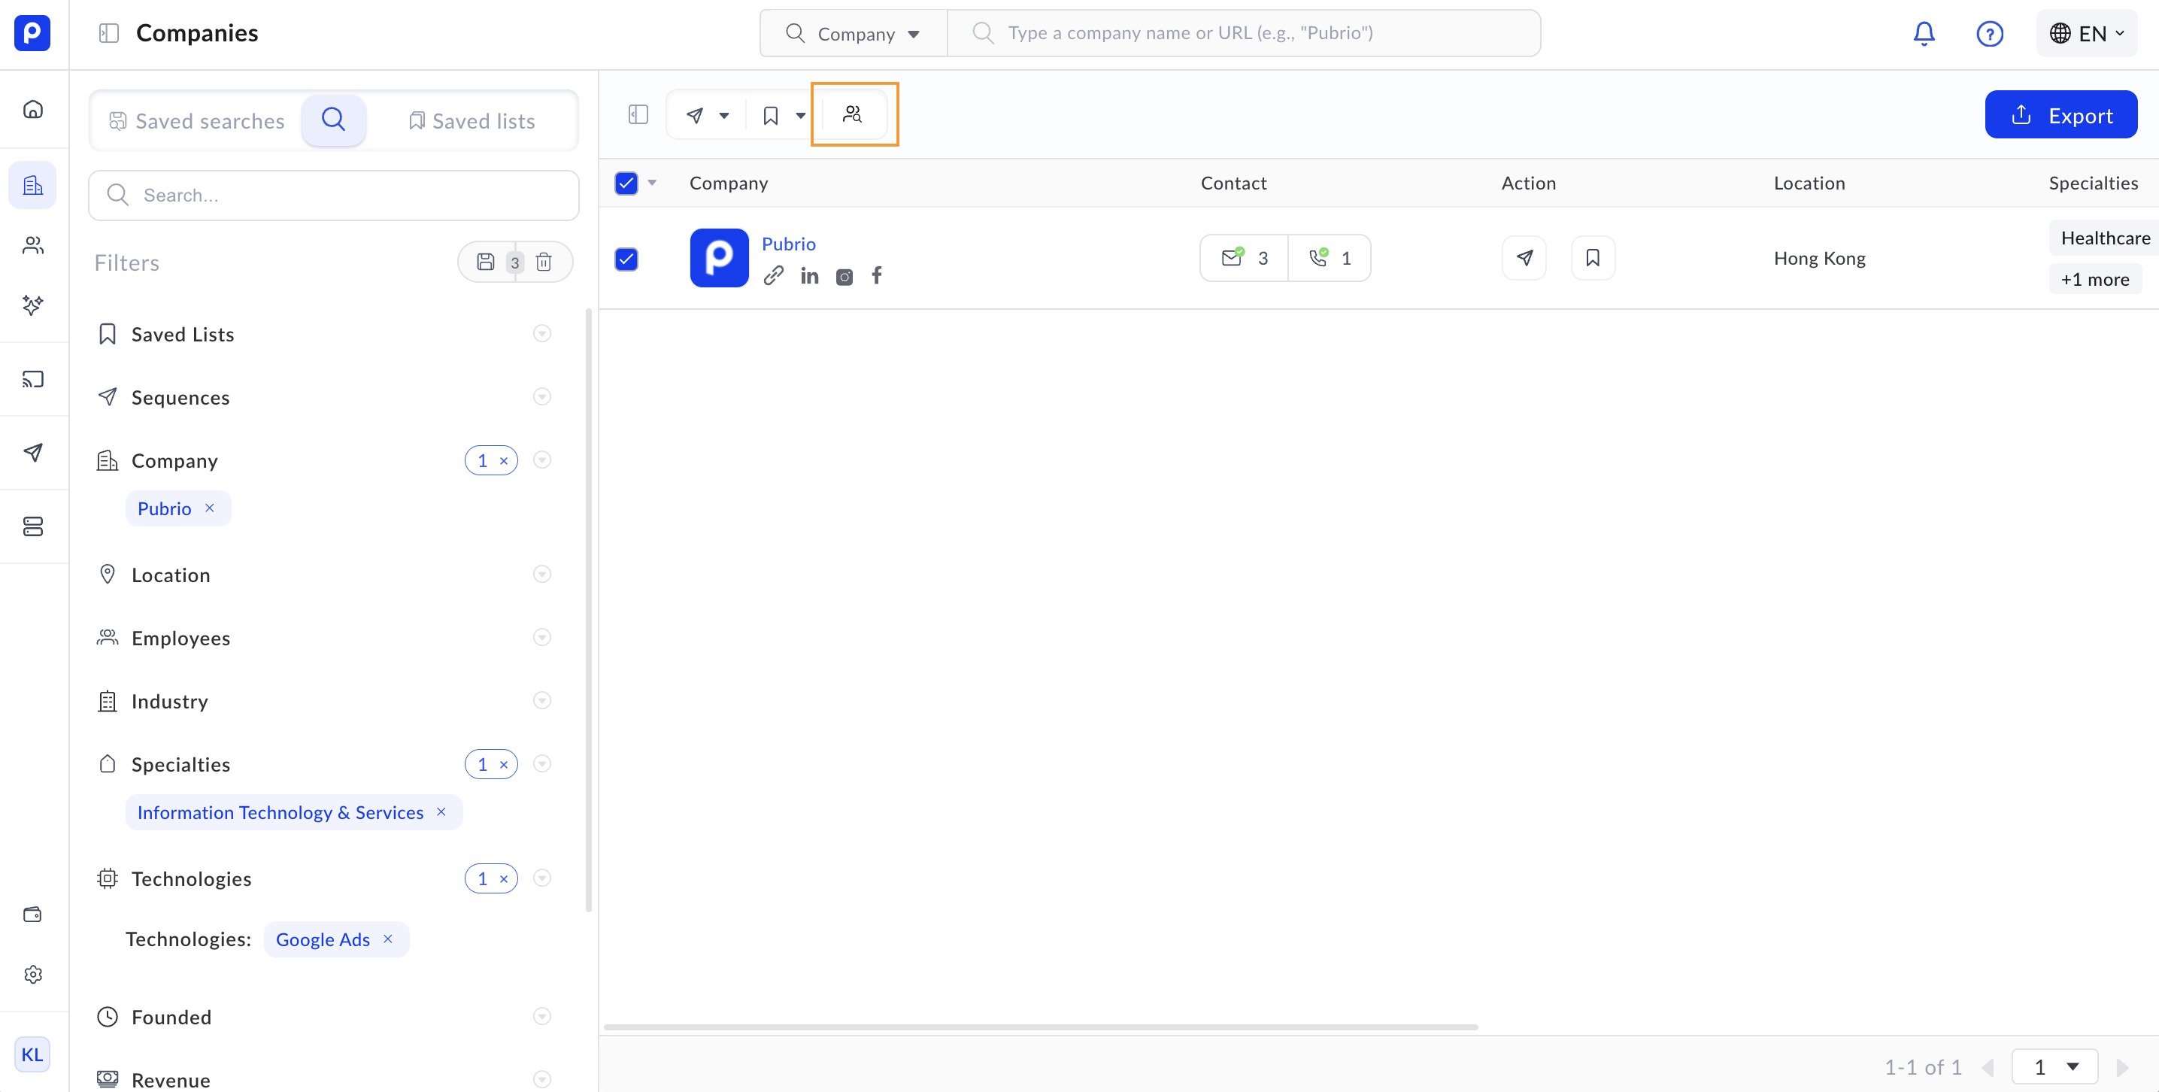Switch to Saved lists tab
2159x1092 pixels.
point(472,120)
